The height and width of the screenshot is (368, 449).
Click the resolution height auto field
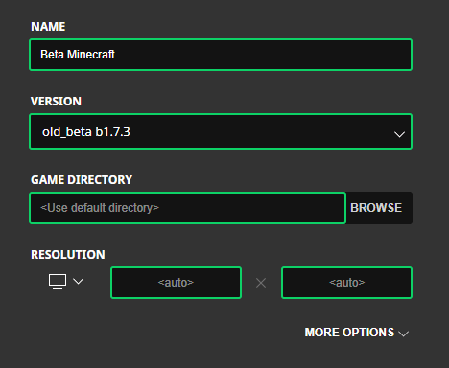click(x=346, y=283)
